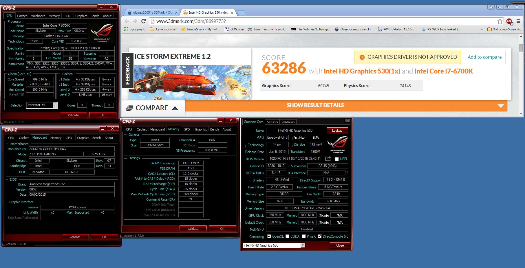Click the Intel Core i7-6700K link
Viewport: 525px width, 268px height.
pos(443,71)
